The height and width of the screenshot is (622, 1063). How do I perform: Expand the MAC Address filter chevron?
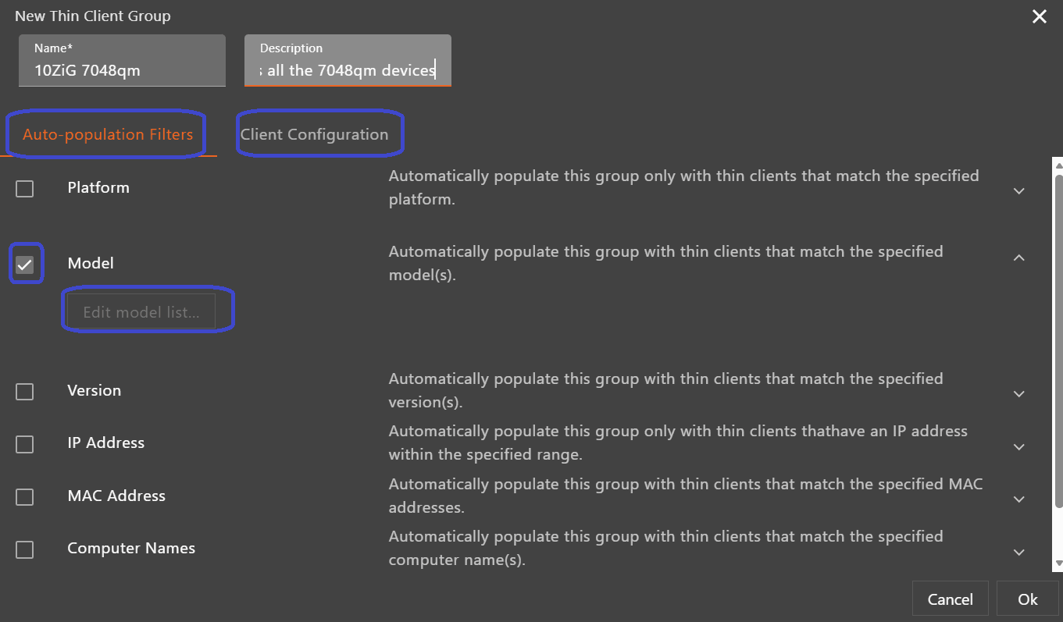[1018, 499]
